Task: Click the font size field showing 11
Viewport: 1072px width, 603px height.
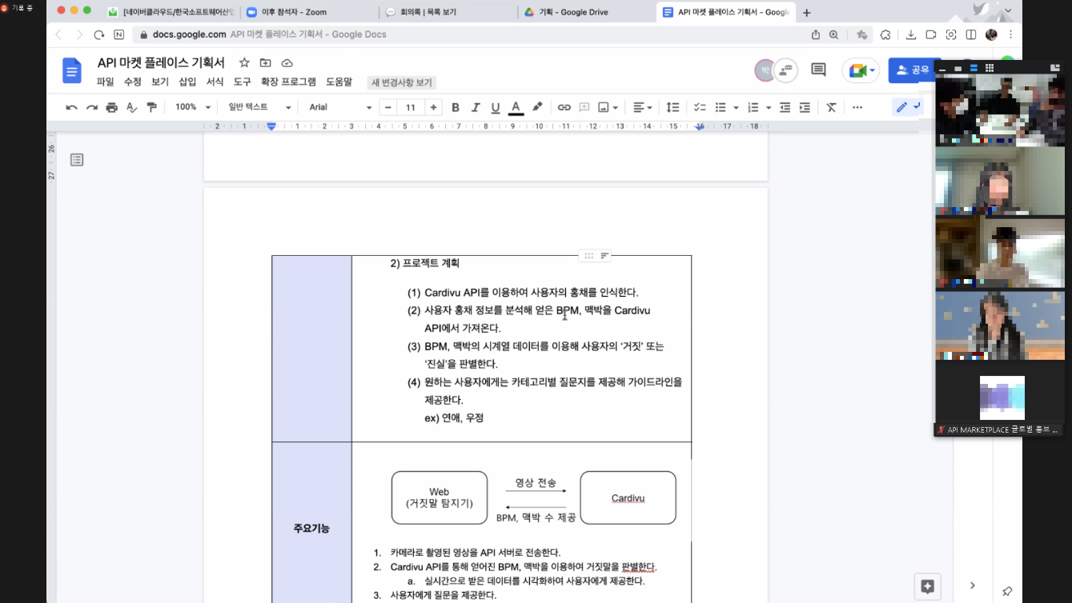Action: [411, 107]
